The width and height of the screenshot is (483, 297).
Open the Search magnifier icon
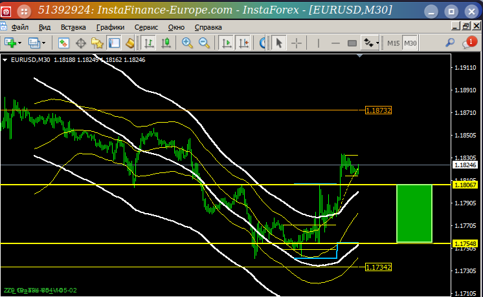450,43
